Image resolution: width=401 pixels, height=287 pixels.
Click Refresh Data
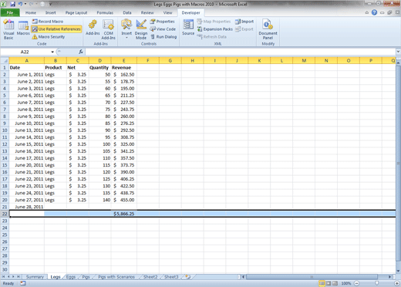[212, 37]
